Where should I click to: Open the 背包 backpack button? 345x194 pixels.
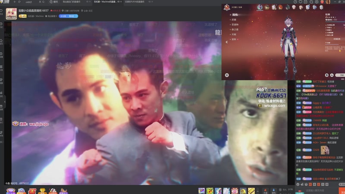273,191
